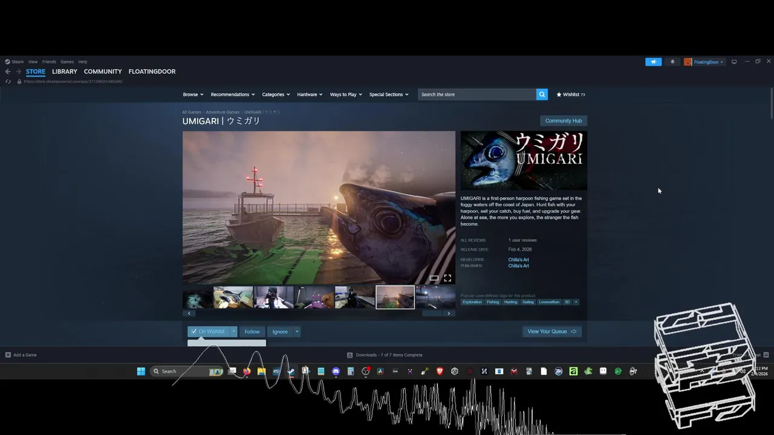Open the Friends menu

[49, 62]
